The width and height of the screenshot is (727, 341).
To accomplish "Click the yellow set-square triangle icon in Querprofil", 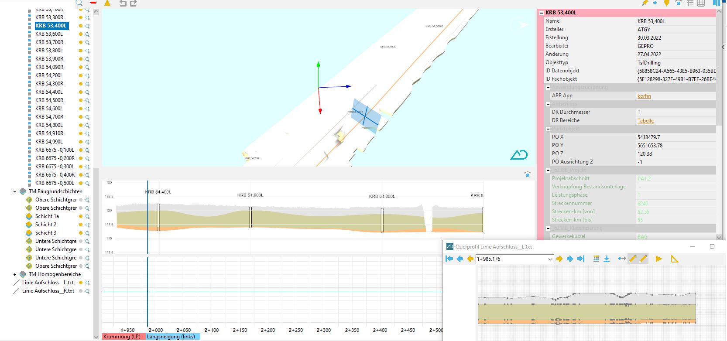I will click(675, 259).
